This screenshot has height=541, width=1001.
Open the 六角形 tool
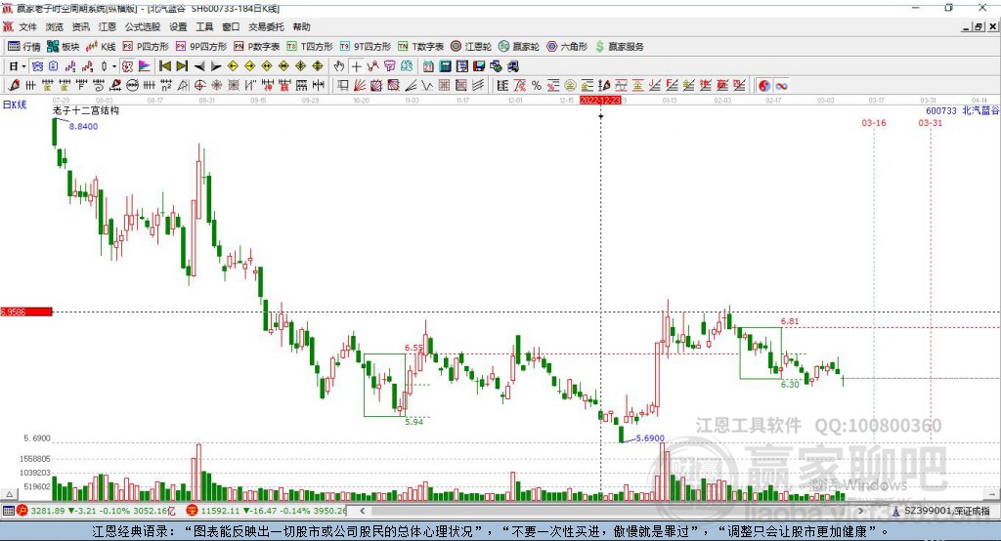tap(567, 47)
